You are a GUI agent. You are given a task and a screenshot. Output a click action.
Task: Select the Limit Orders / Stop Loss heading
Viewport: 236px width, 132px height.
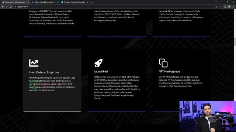(x=44, y=73)
